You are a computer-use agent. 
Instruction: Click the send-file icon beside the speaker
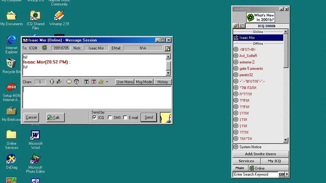point(59,82)
